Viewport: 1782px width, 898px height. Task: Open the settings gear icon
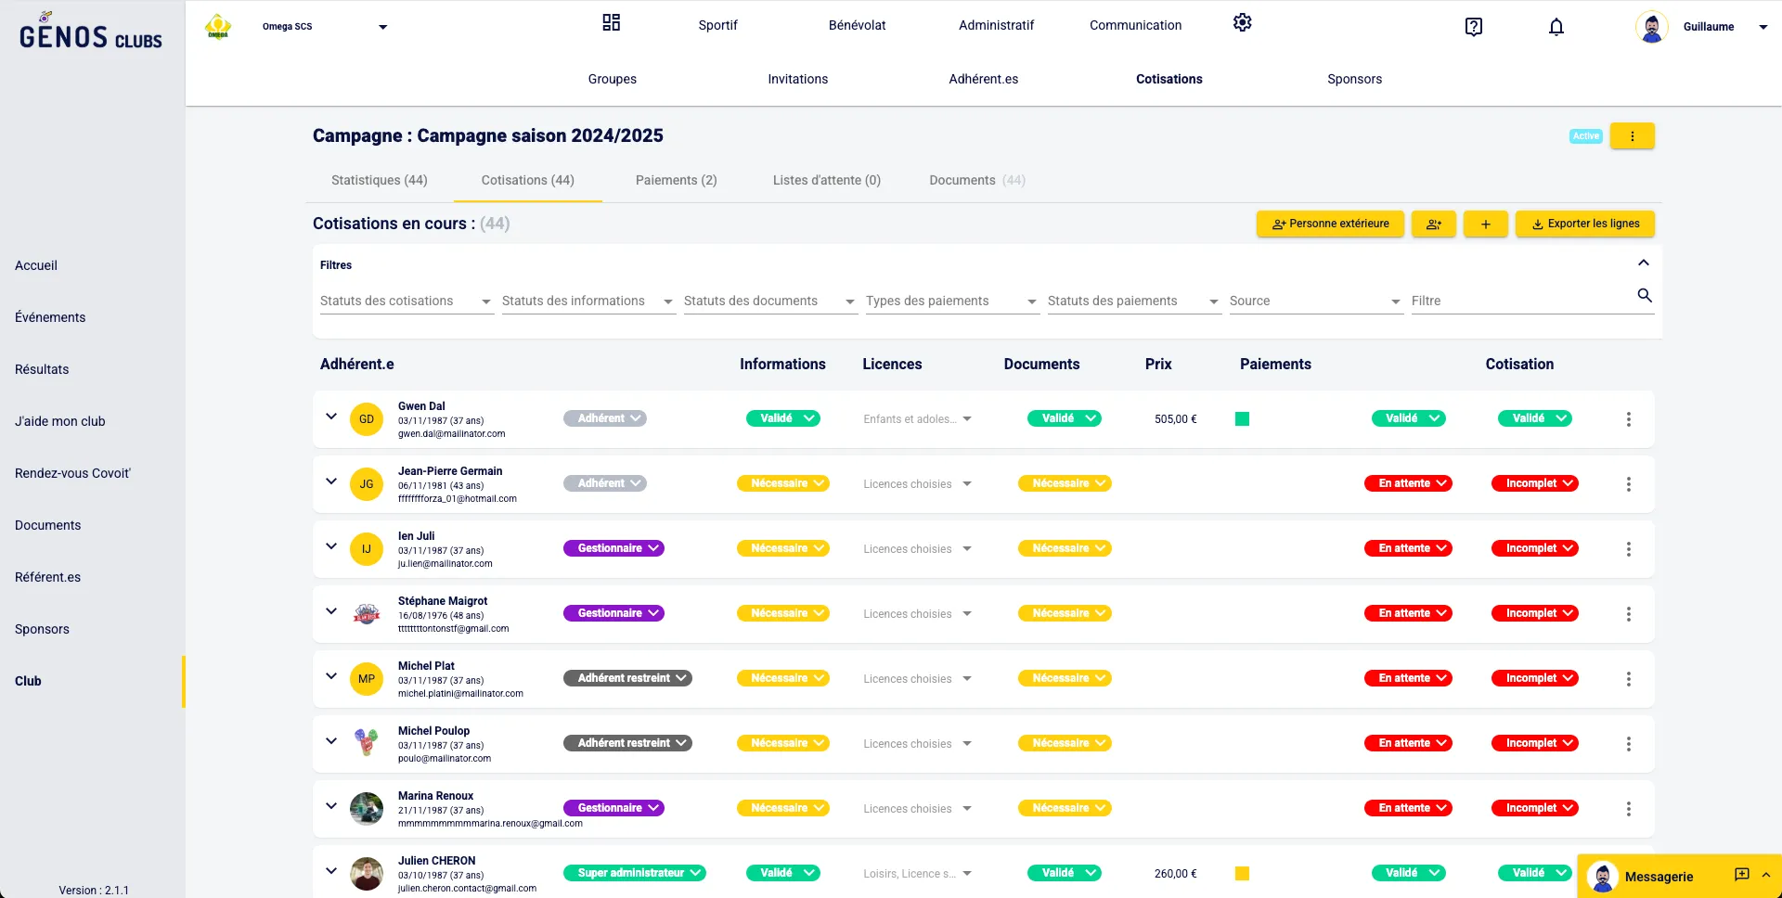point(1242,23)
